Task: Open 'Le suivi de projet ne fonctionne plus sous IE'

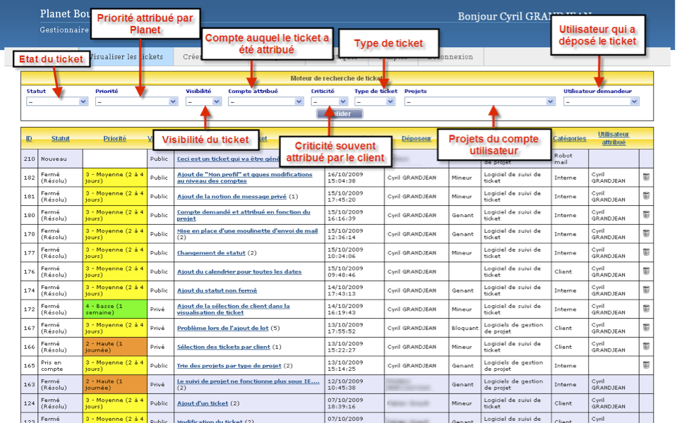Action: 248,381
